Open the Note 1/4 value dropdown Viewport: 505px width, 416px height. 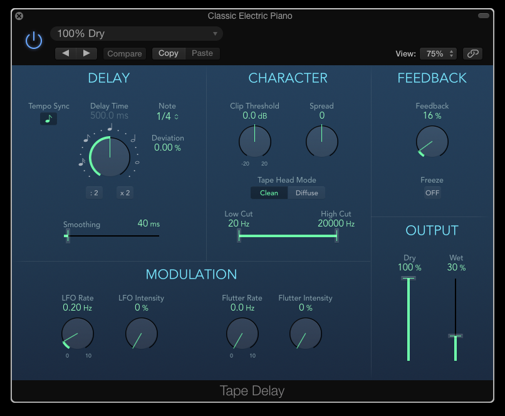click(x=167, y=116)
